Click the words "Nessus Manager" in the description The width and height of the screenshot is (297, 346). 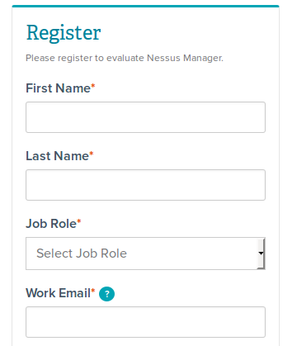185,58
